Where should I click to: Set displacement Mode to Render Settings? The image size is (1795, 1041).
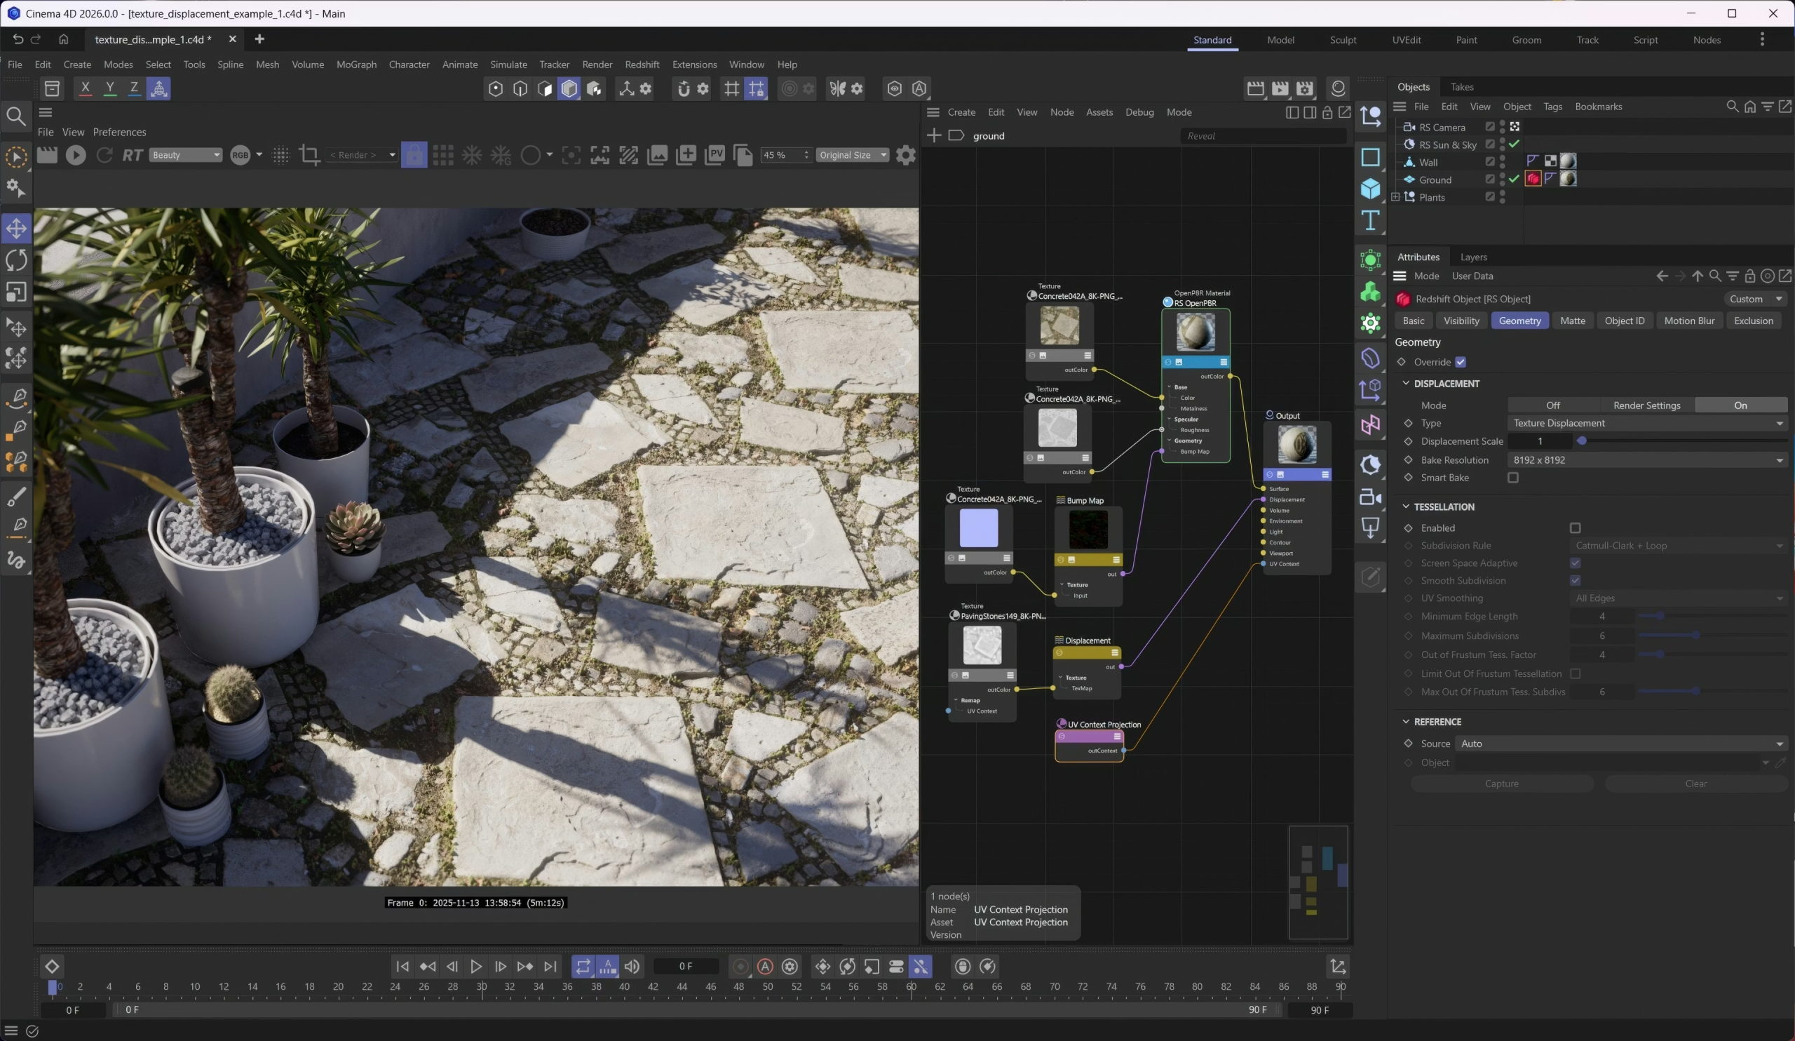(1646, 405)
